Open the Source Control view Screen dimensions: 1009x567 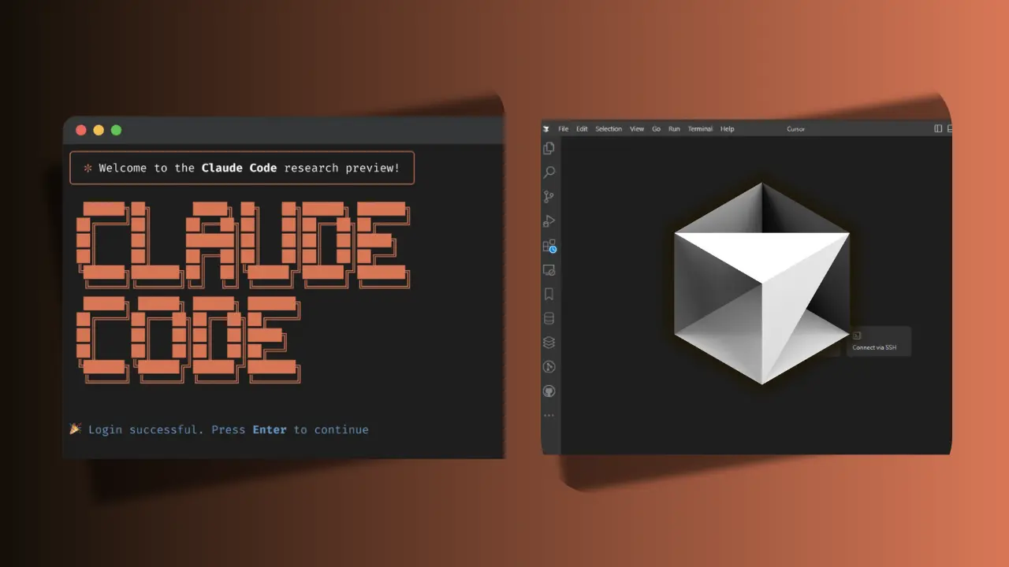click(x=549, y=196)
